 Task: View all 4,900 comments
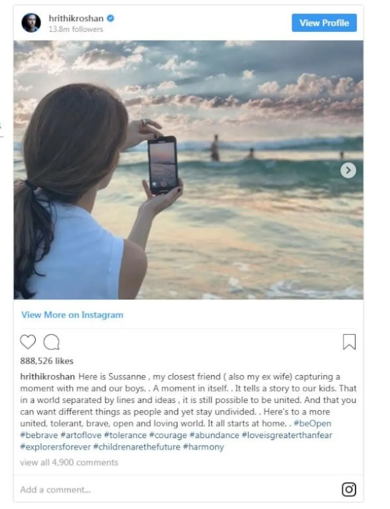click(x=69, y=462)
